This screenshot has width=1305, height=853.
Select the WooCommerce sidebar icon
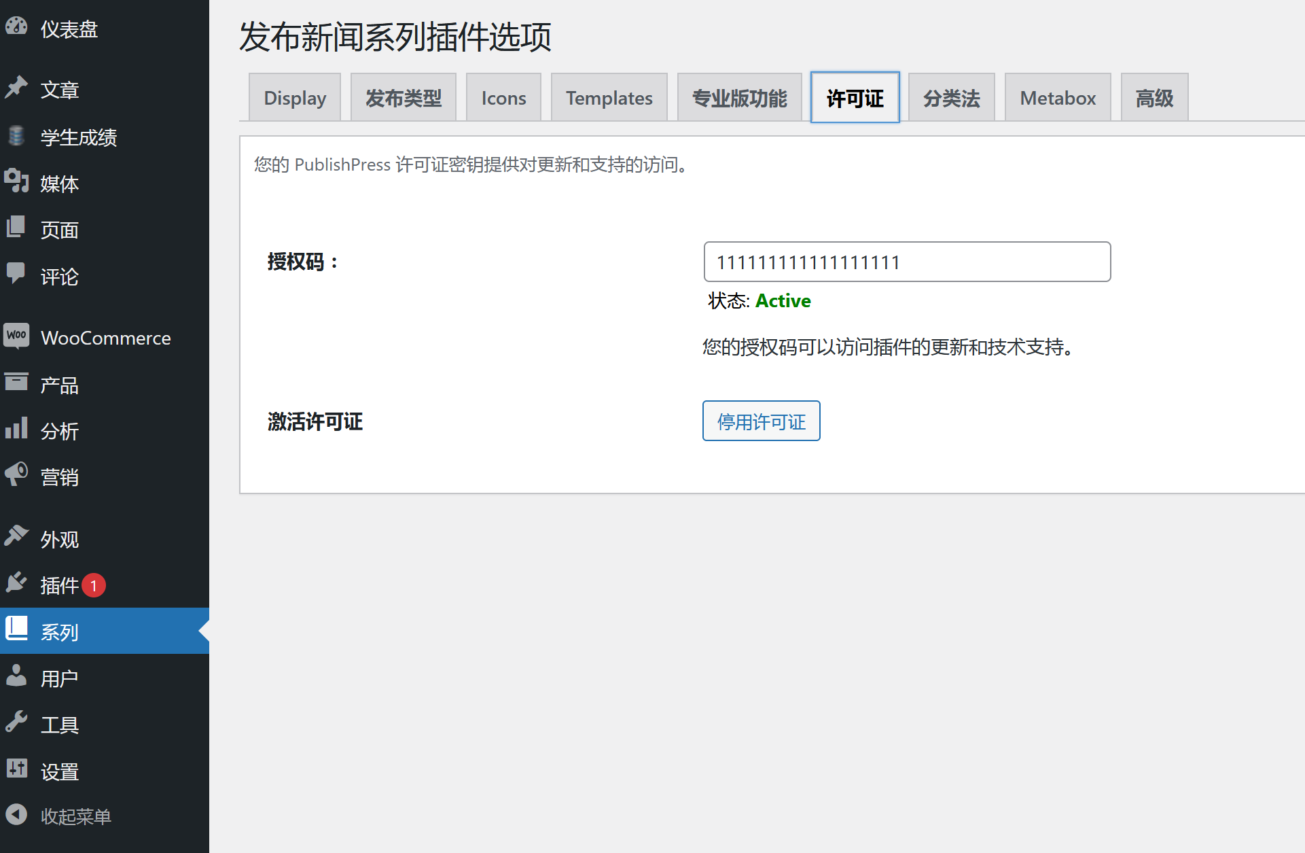17,336
